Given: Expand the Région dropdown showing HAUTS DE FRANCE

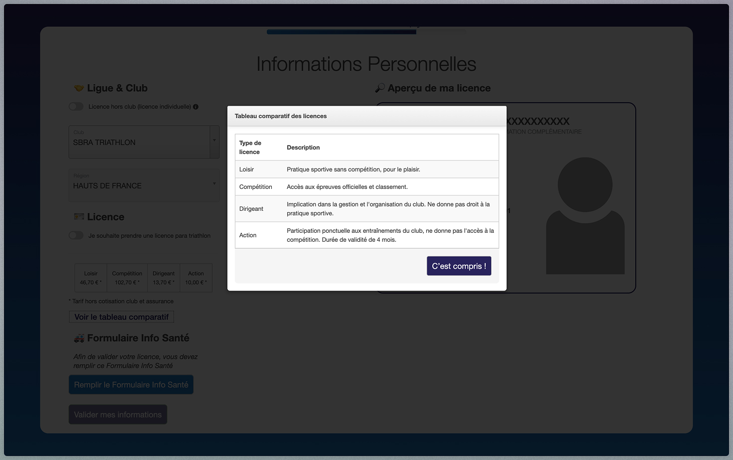Looking at the screenshot, I should pyautogui.click(x=144, y=185).
